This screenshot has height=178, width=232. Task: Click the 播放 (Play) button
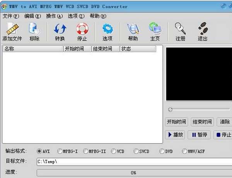point(175,135)
